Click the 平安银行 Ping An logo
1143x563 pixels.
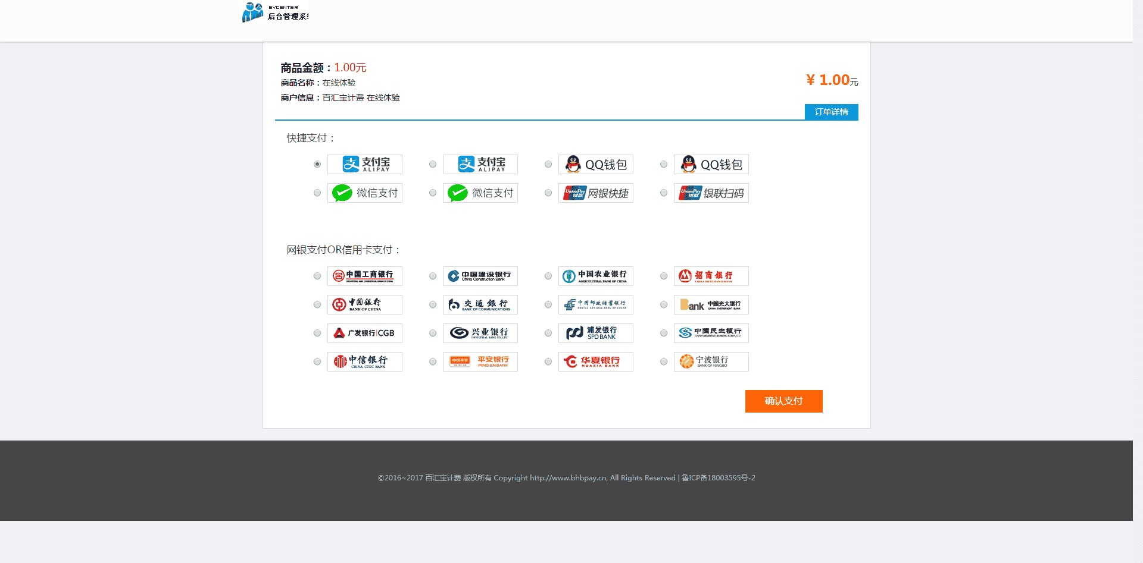point(480,361)
